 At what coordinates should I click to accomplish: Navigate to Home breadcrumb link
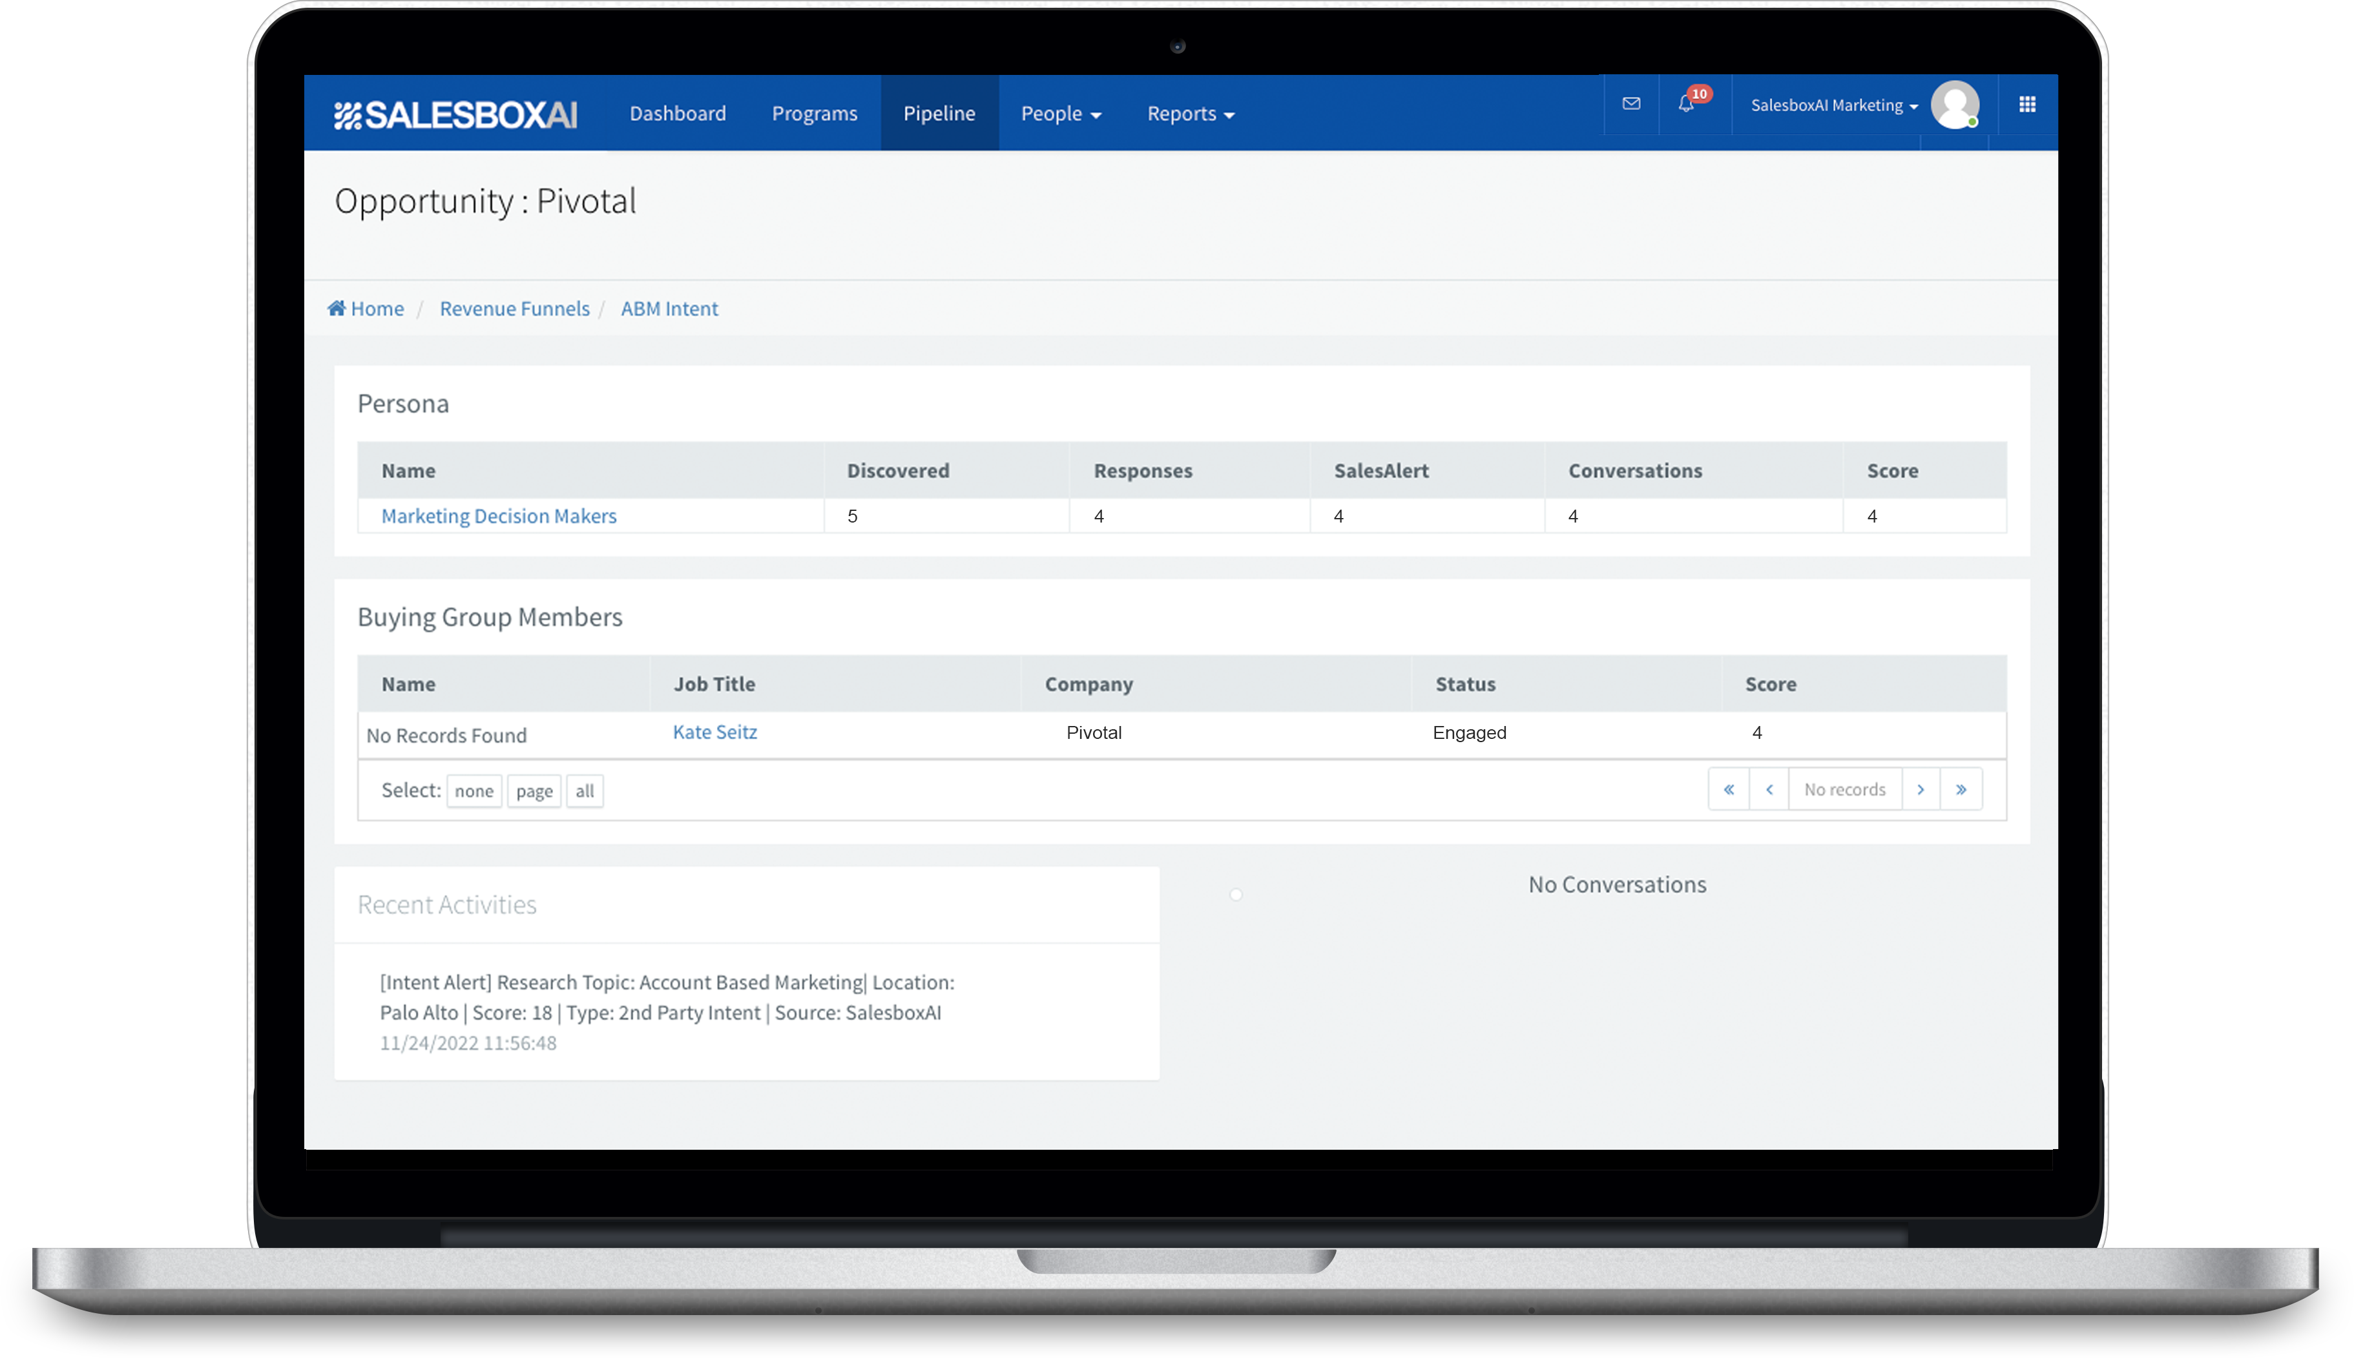(377, 308)
